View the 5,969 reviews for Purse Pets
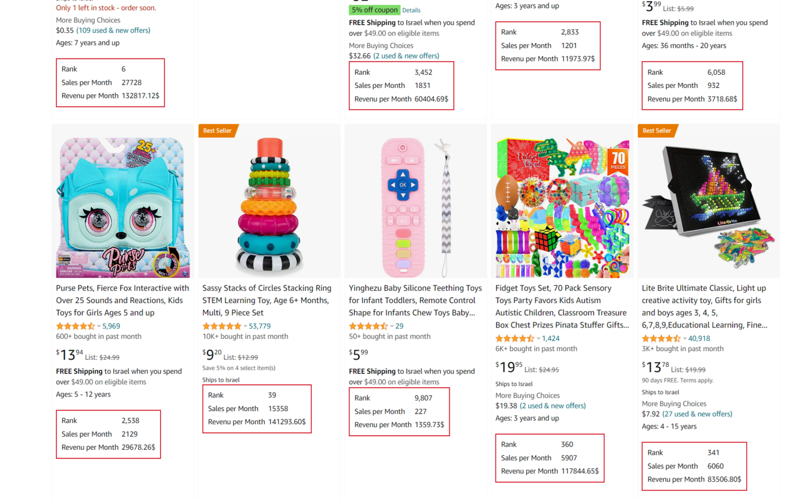 [112, 326]
